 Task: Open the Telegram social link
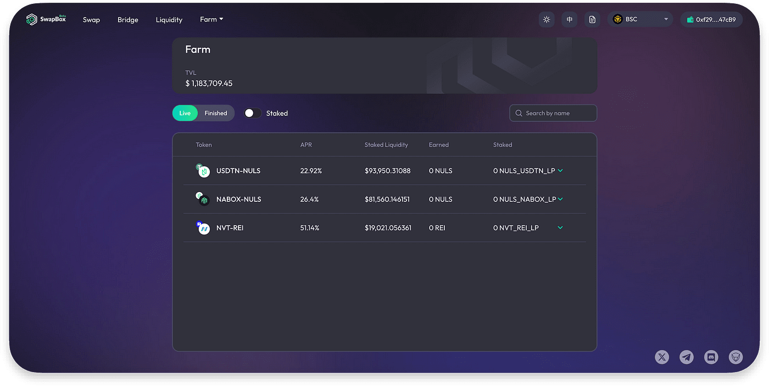pos(687,357)
